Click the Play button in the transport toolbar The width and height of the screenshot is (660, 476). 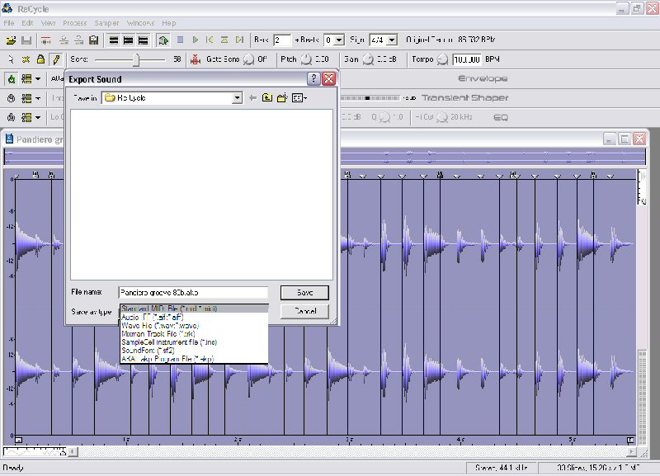195,40
